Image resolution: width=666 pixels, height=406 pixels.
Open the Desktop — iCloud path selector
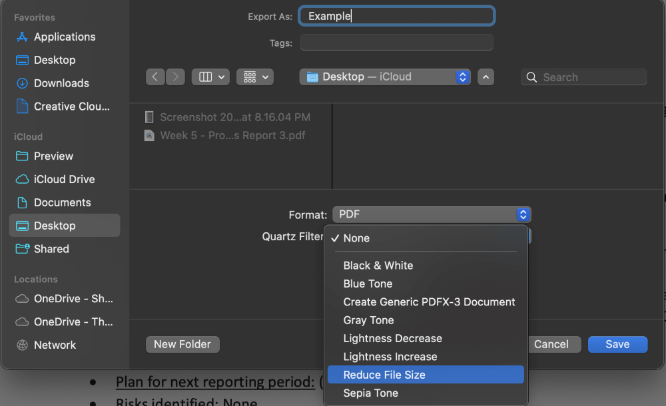point(385,77)
